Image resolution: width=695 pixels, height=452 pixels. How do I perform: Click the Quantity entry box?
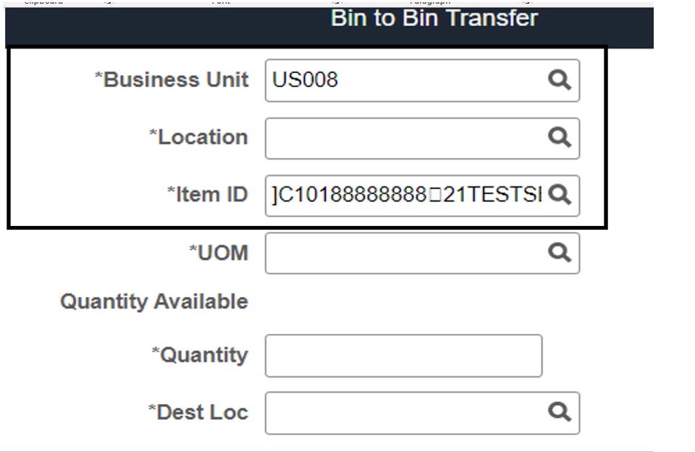[403, 355]
